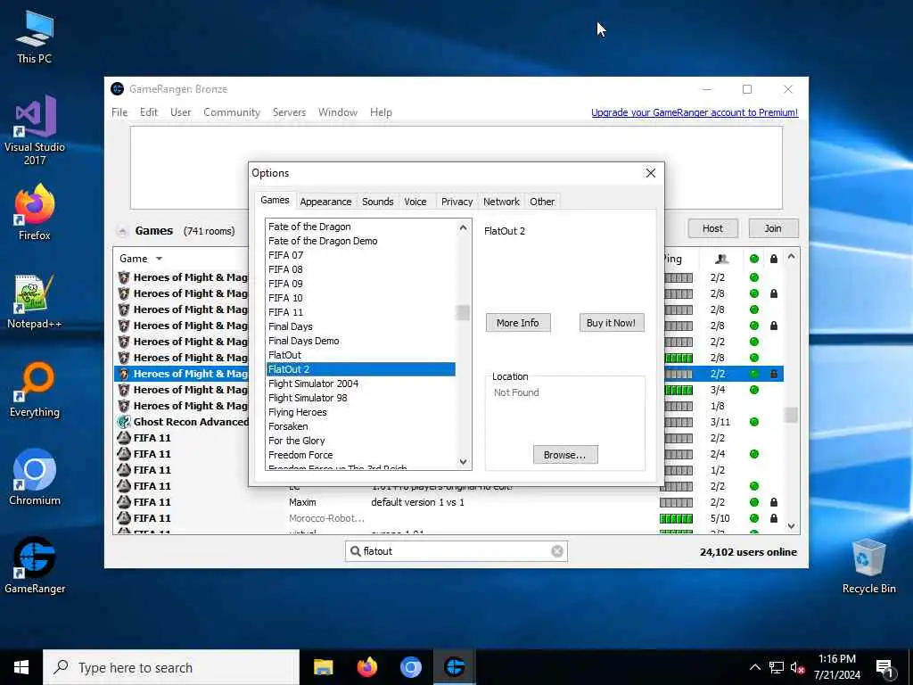The image size is (913, 685).
Task: Click Games section collapse icon
Action: [122, 231]
